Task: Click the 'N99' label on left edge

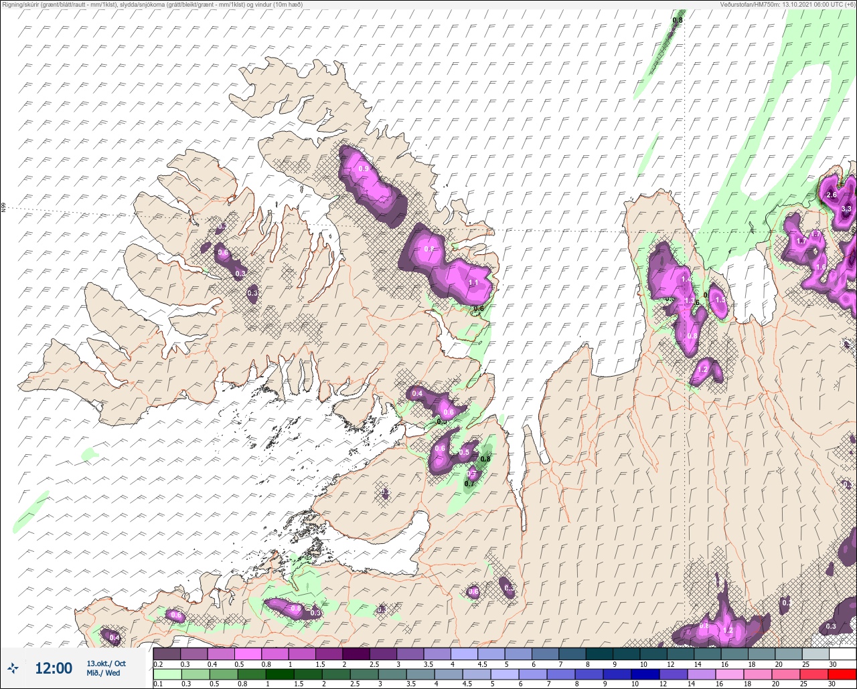Action: (x=3, y=208)
